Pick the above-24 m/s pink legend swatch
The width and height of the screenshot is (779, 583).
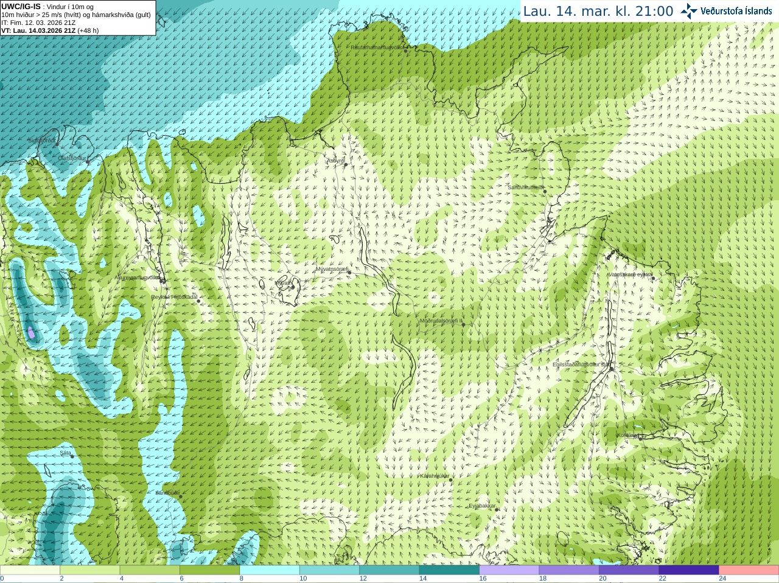[x=749, y=570]
